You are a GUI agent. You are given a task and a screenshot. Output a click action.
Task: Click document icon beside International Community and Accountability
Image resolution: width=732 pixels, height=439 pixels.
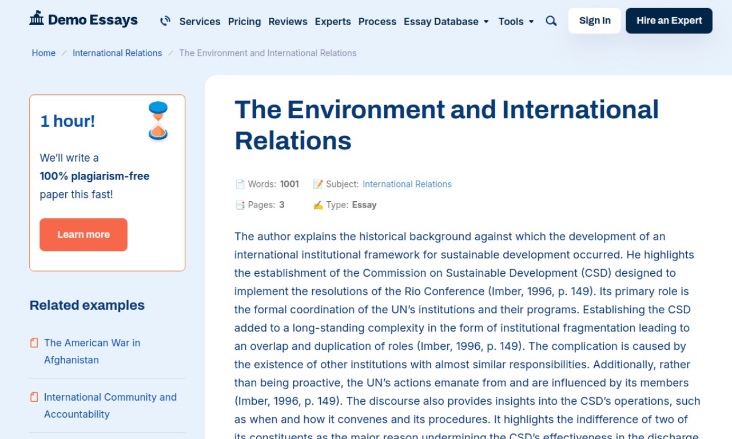coord(34,397)
